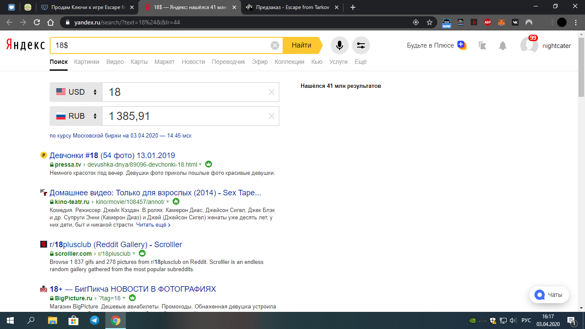Open the "18+ — БигПикча НОВОСТИ В ФОТОГРАФИЯХ" result

[133, 289]
